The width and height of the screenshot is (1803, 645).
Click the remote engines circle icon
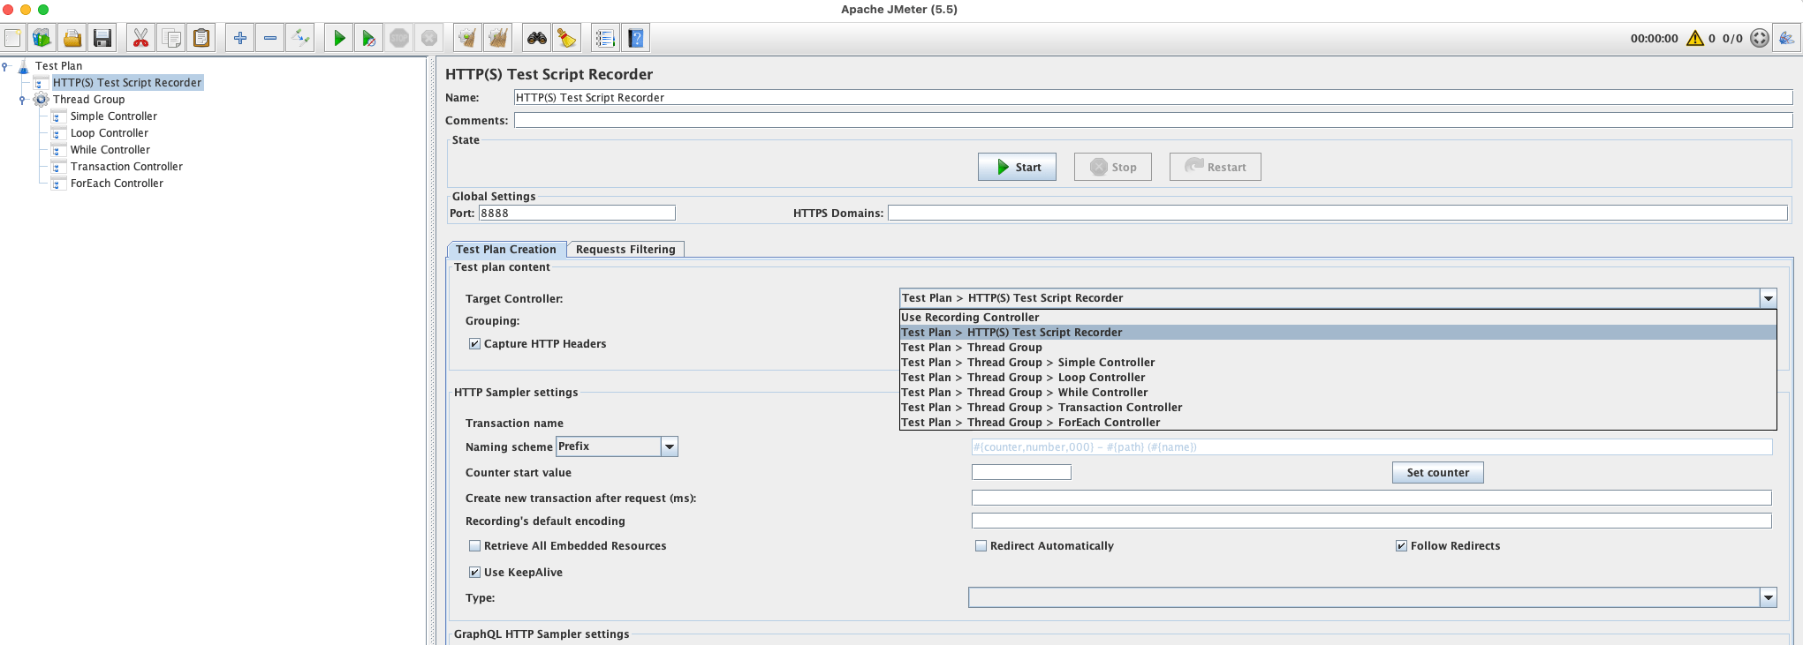pos(1760,38)
